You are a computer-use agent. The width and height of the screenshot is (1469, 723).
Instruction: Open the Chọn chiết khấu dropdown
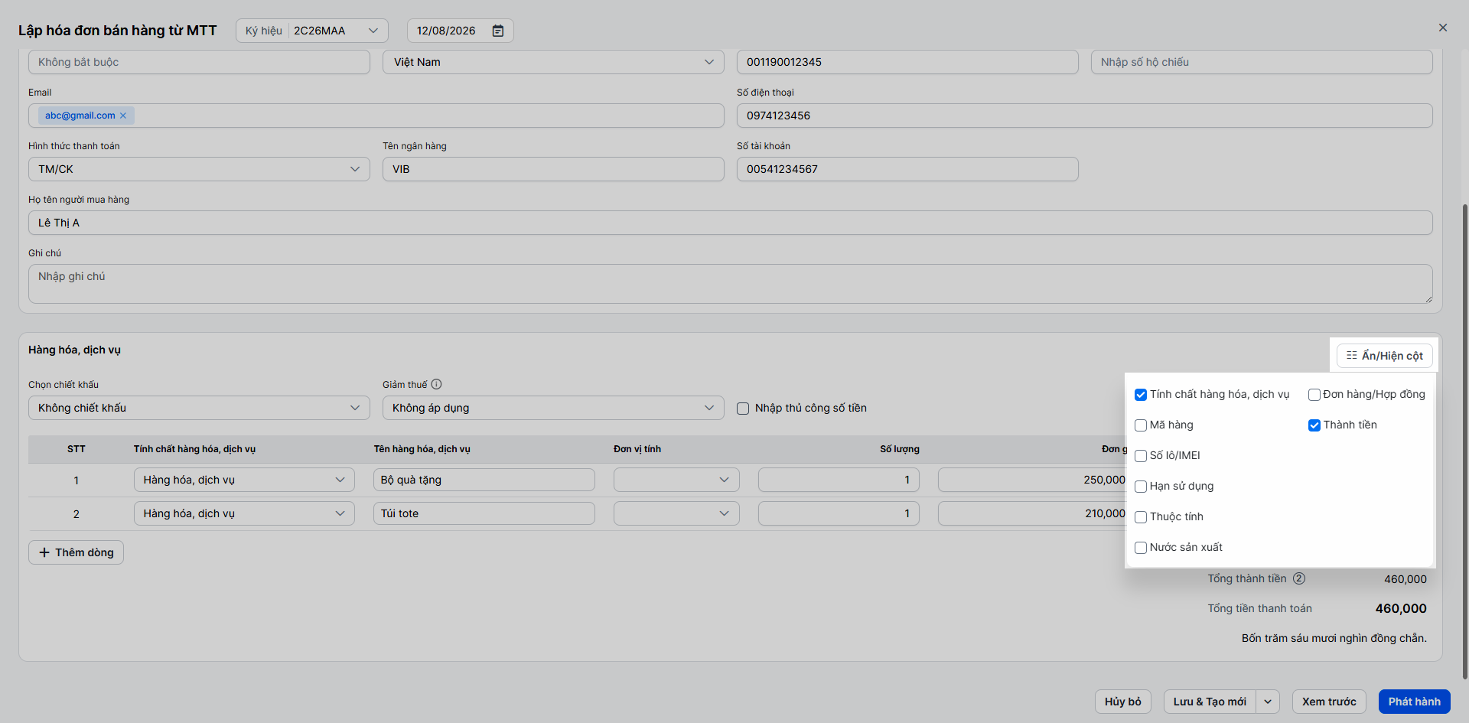pos(199,408)
